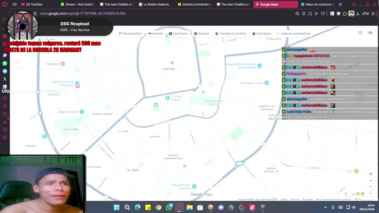Open the browser profile avatar
The image size is (379, 213).
[351, 14]
